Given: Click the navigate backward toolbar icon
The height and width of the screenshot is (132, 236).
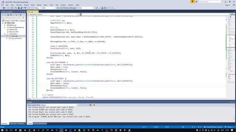Looking at the screenshot, I should tap(4, 8).
